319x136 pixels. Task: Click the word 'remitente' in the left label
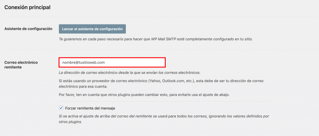tap(13, 67)
